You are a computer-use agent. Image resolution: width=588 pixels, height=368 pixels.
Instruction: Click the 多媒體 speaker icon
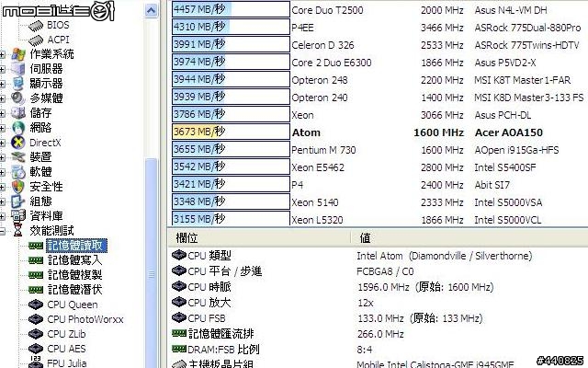(18, 98)
